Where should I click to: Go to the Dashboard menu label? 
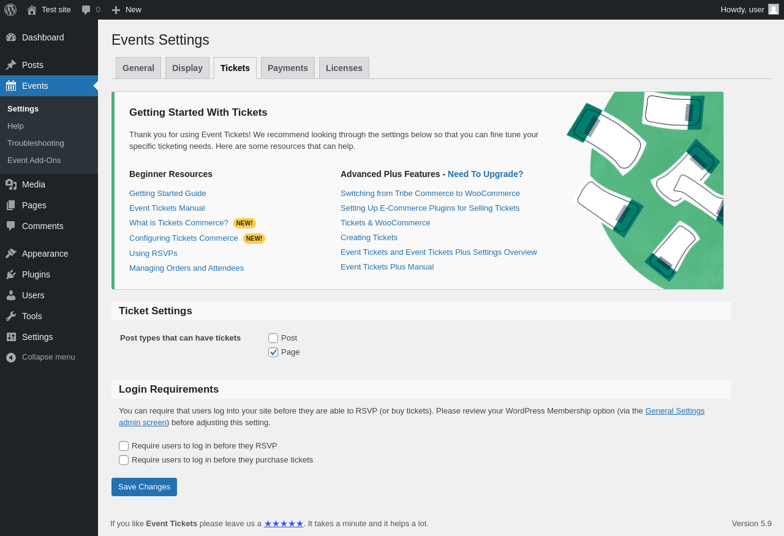coord(43,37)
